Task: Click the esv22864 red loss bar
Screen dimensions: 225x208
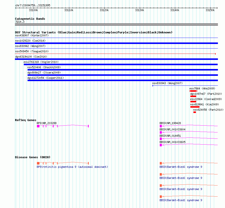Action: click(x=193, y=102)
